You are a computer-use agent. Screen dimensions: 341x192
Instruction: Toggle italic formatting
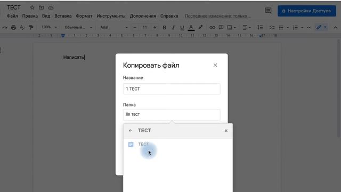click(x=173, y=27)
